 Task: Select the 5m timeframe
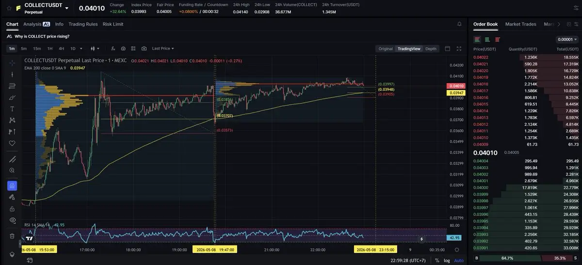[x=24, y=48]
